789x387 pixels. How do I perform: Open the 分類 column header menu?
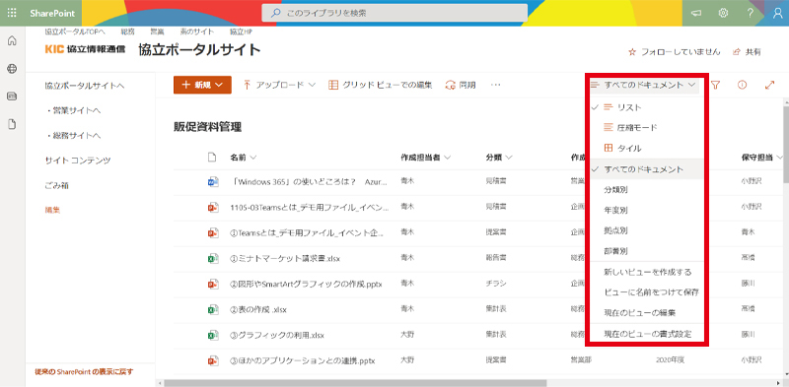[499, 158]
